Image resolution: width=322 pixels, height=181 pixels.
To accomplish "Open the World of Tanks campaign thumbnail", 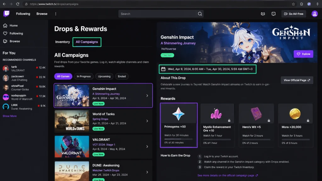I will (72, 121).
